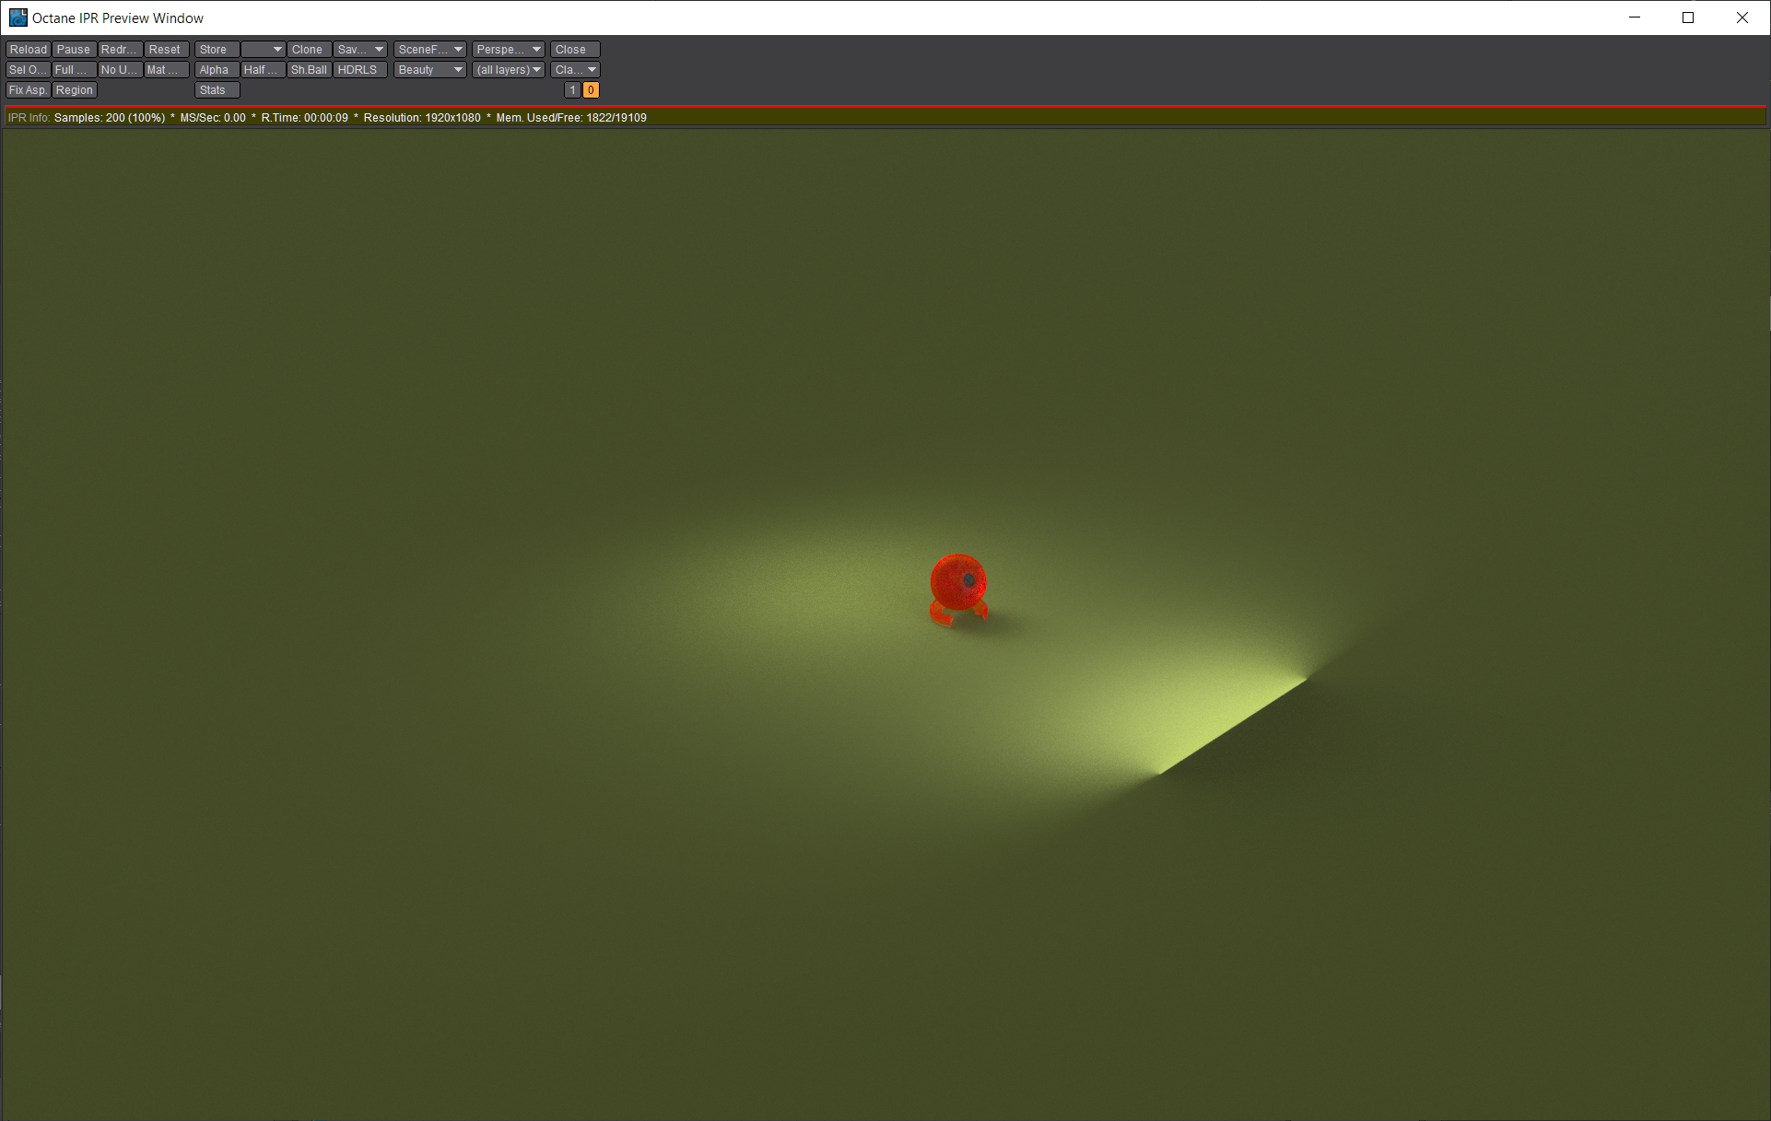Open the Perspective camera dropdown
The width and height of the screenshot is (1771, 1121).
pyautogui.click(x=509, y=50)
